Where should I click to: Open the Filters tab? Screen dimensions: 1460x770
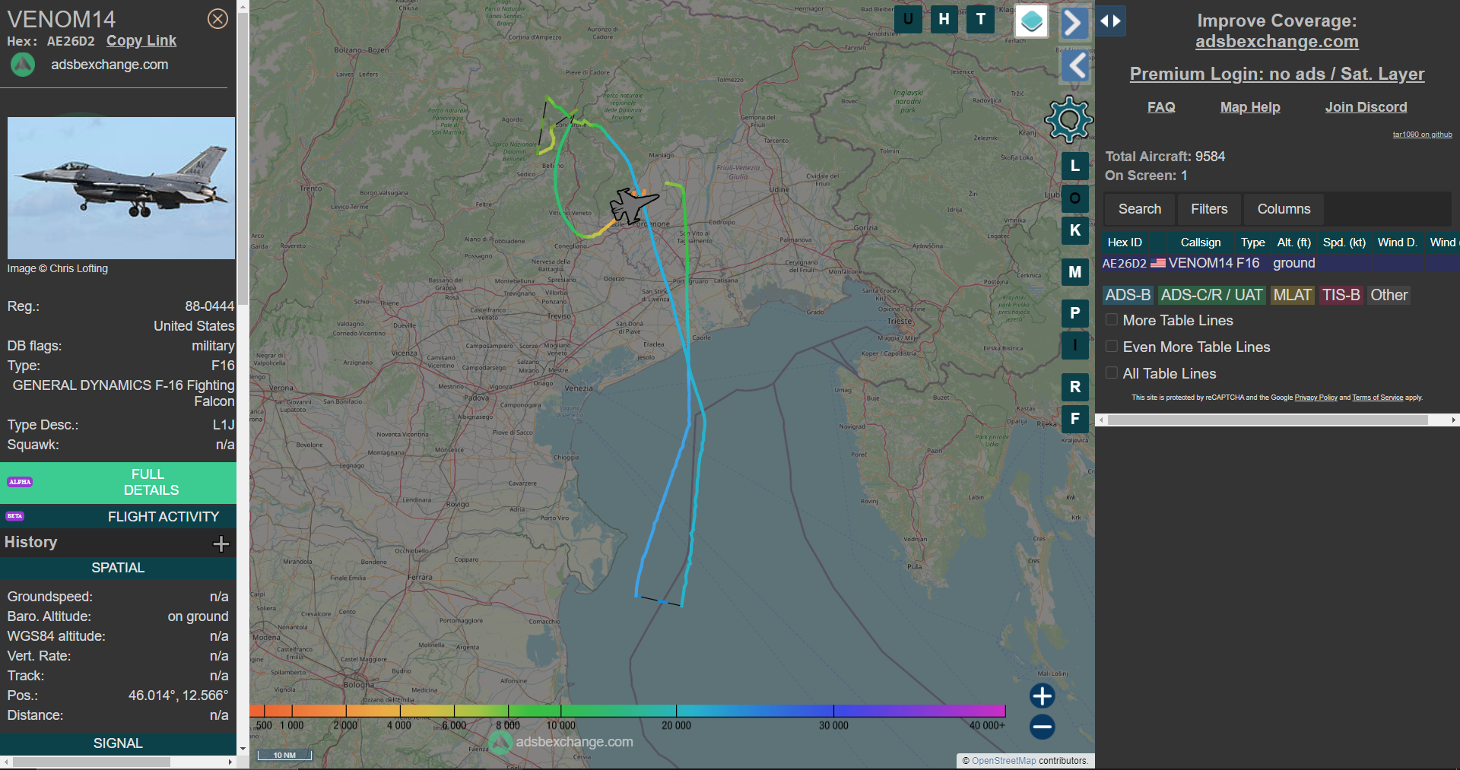click(x=1209, y=209)
